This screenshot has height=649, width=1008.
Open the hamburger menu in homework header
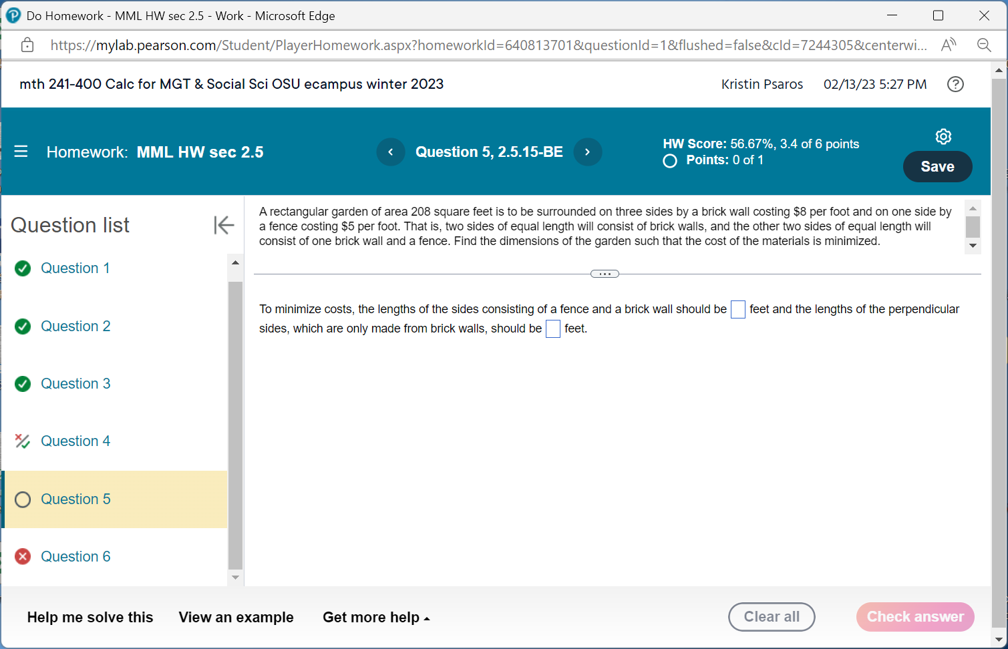point(21,152)
